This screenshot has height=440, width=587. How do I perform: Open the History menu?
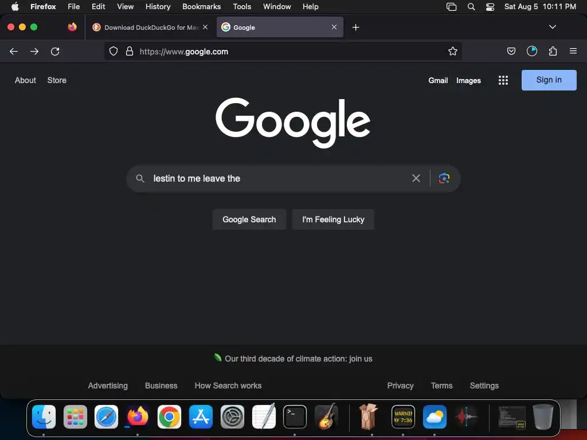(158, 6)
